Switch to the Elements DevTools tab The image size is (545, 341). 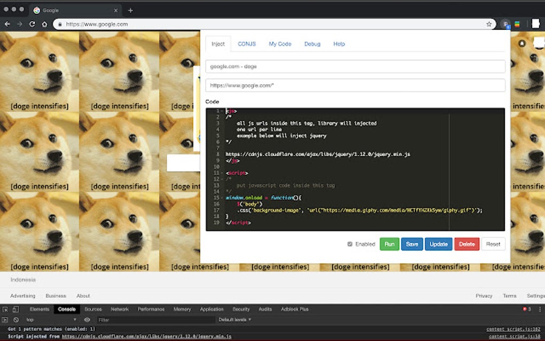pos(40,309)
